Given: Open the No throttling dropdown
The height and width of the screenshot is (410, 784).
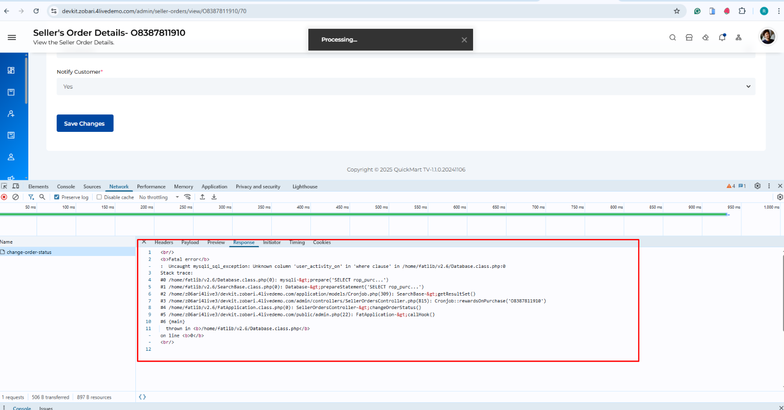Looking at the screenshot, I should (x=159, y=197).
